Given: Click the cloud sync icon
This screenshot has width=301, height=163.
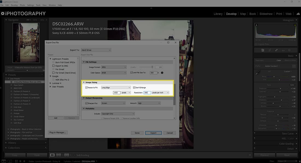Looking at the screenshot, I should click(298, 14).
